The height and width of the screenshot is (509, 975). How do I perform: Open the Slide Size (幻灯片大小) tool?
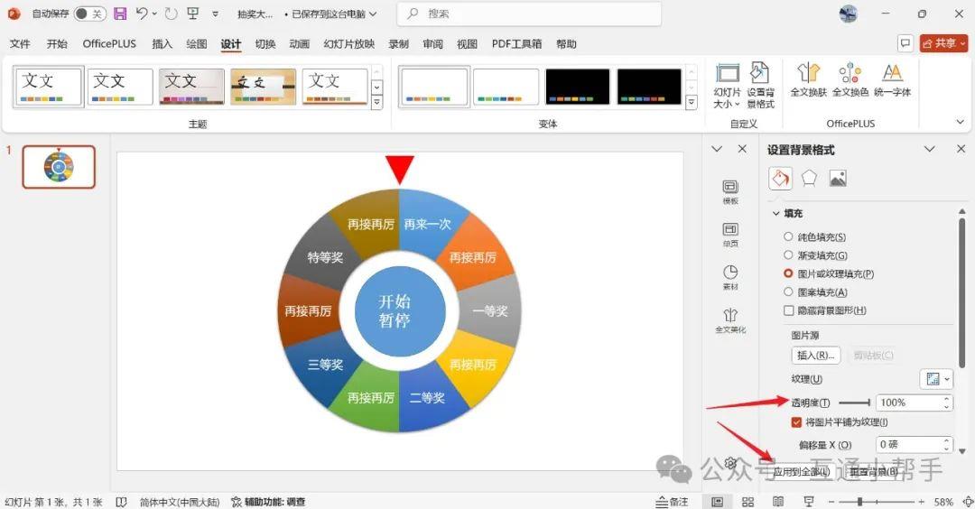click(x=727, y=86)
